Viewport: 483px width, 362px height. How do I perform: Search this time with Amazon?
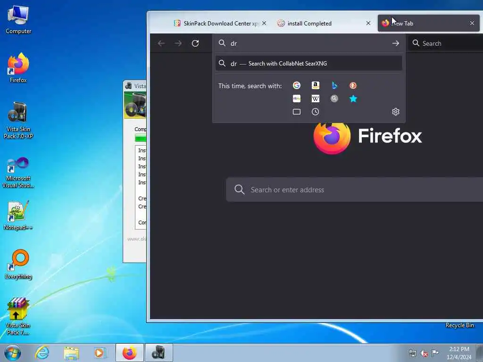pos(315,85)
